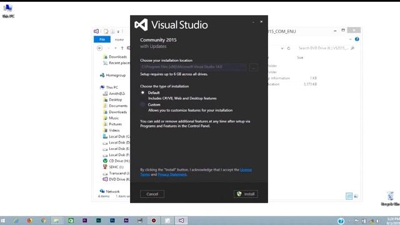400x225 pixels.
Task: Open the Recycle Bin desktop icon
Action: click(390, 199)
